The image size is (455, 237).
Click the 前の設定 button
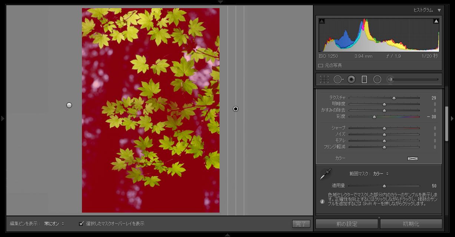pyautogui.click(x=347, y=224)
